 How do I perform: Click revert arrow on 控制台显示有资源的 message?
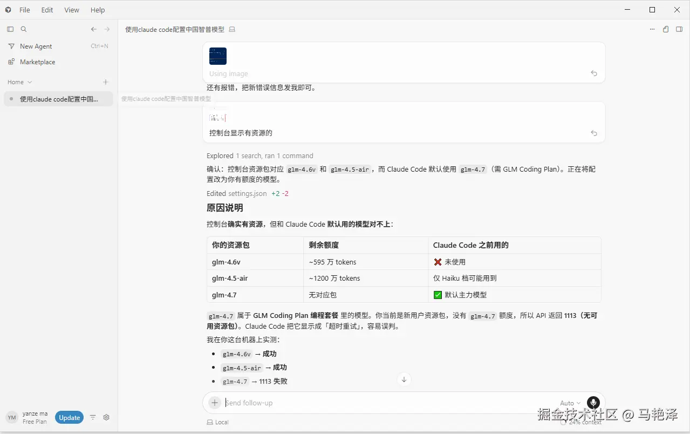click(x=594, y=133)
